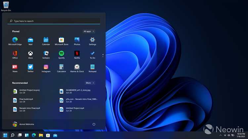Open Microsoft Store on the taskbar
This screenshot has height=139, width=248.
[x=48, y=135]
